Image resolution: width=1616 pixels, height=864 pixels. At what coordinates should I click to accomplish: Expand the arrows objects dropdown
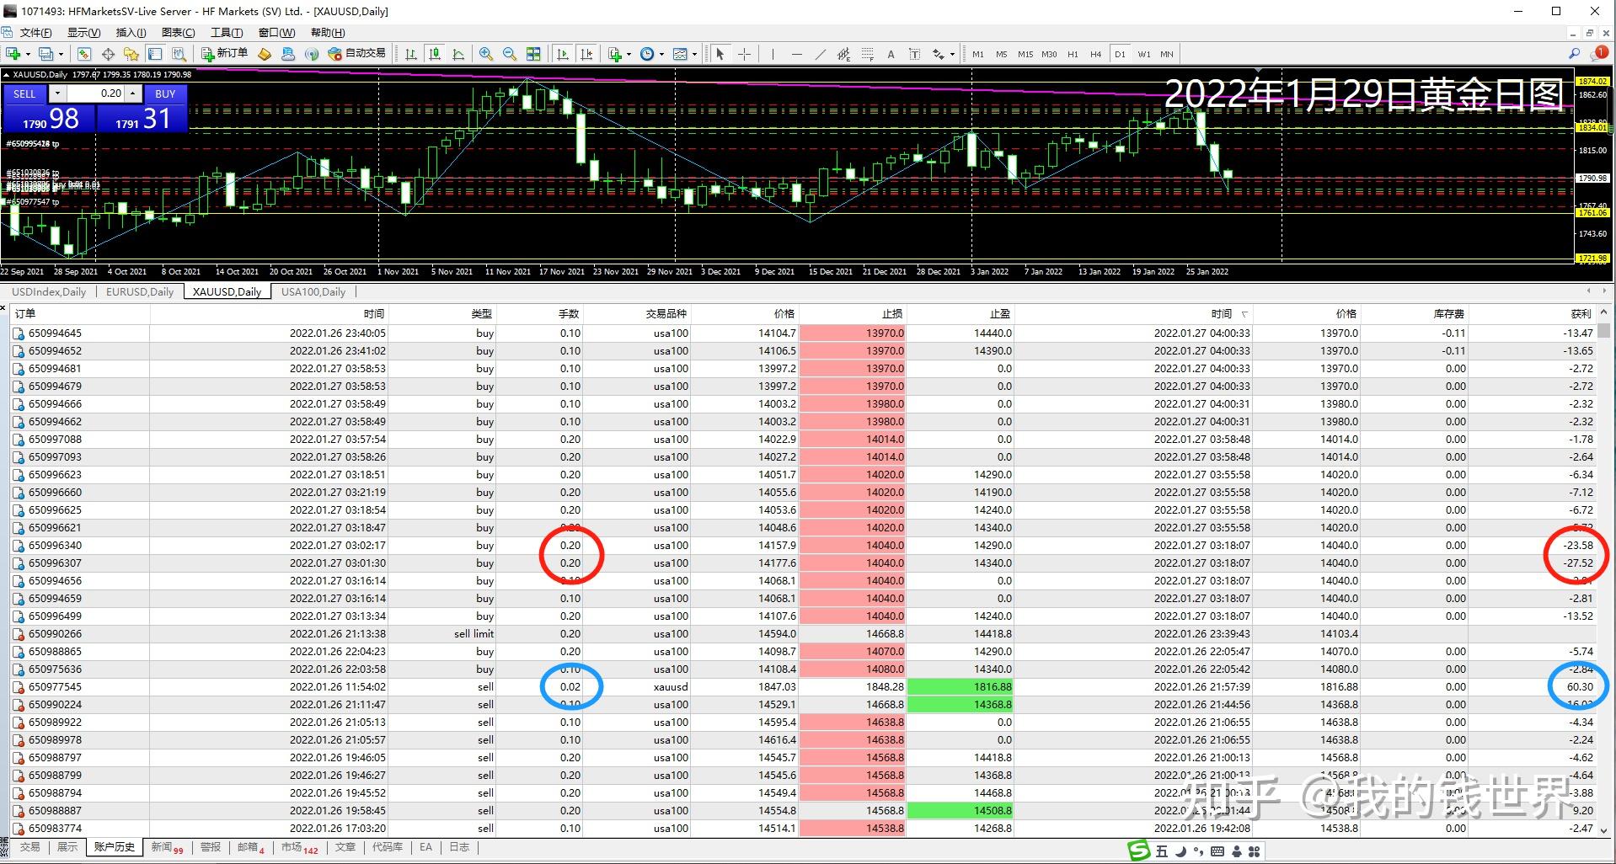[x=952, y=54]
